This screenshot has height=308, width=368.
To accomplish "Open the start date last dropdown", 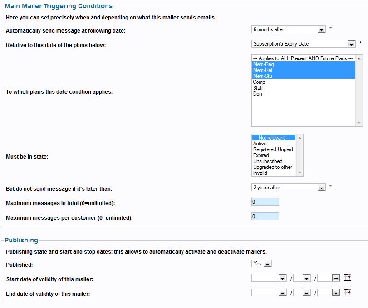I will click(329, 278).
